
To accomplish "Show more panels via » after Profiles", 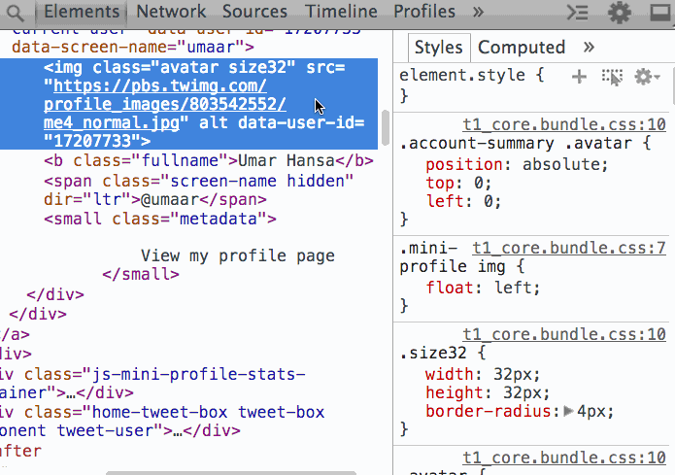I will (477, 13).
